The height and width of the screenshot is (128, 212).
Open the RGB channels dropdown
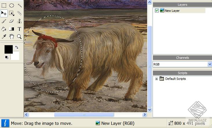pyautogui.click(x=210, y=64)
